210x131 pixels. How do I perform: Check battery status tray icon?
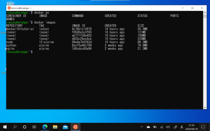click(155, 127)
